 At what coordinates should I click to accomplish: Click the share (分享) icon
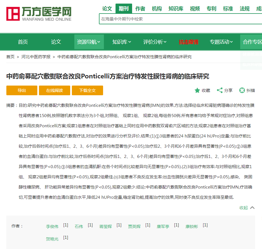(220, 90)
